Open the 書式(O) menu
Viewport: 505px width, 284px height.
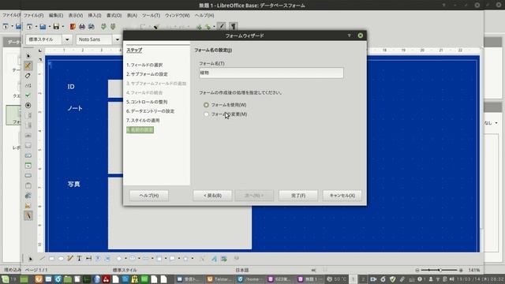[114, 16]
